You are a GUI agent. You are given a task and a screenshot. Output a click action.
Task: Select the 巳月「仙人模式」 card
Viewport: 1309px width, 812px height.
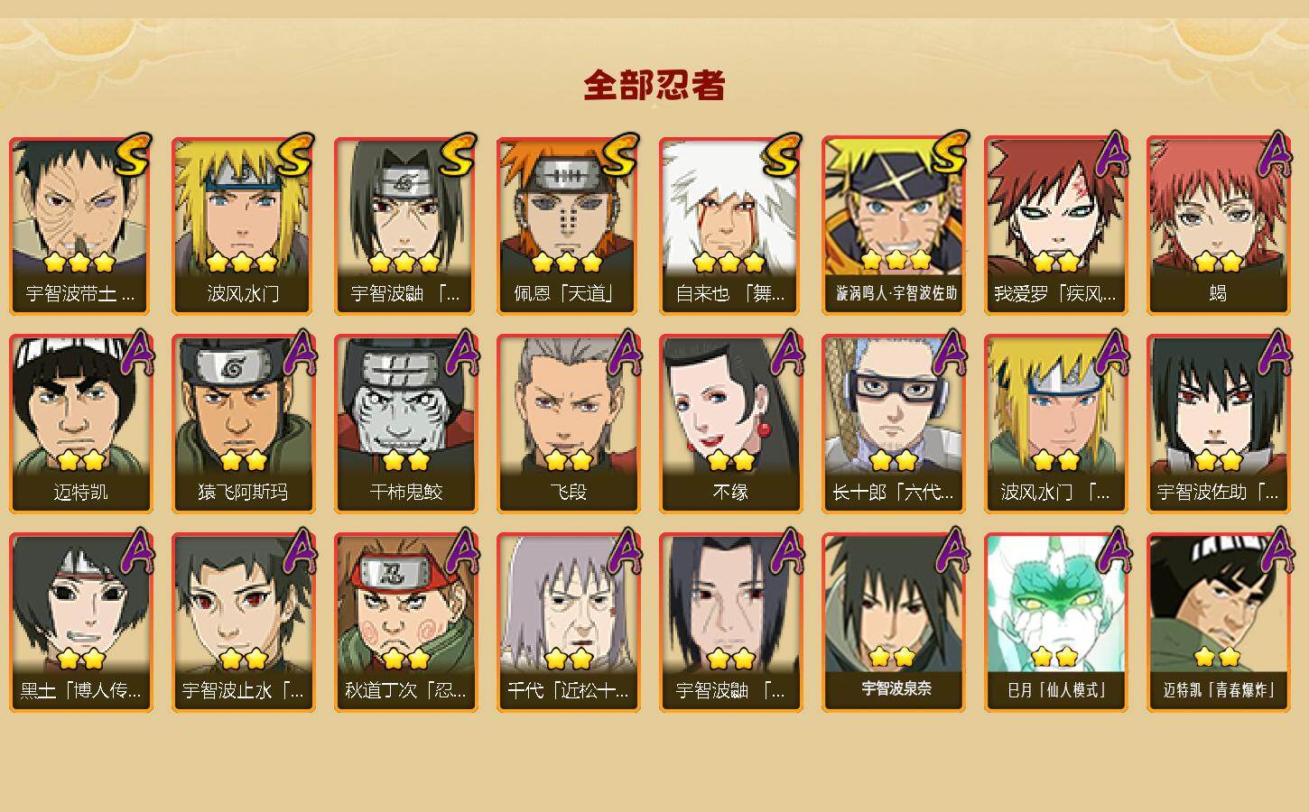click(x=1055, y=622)
